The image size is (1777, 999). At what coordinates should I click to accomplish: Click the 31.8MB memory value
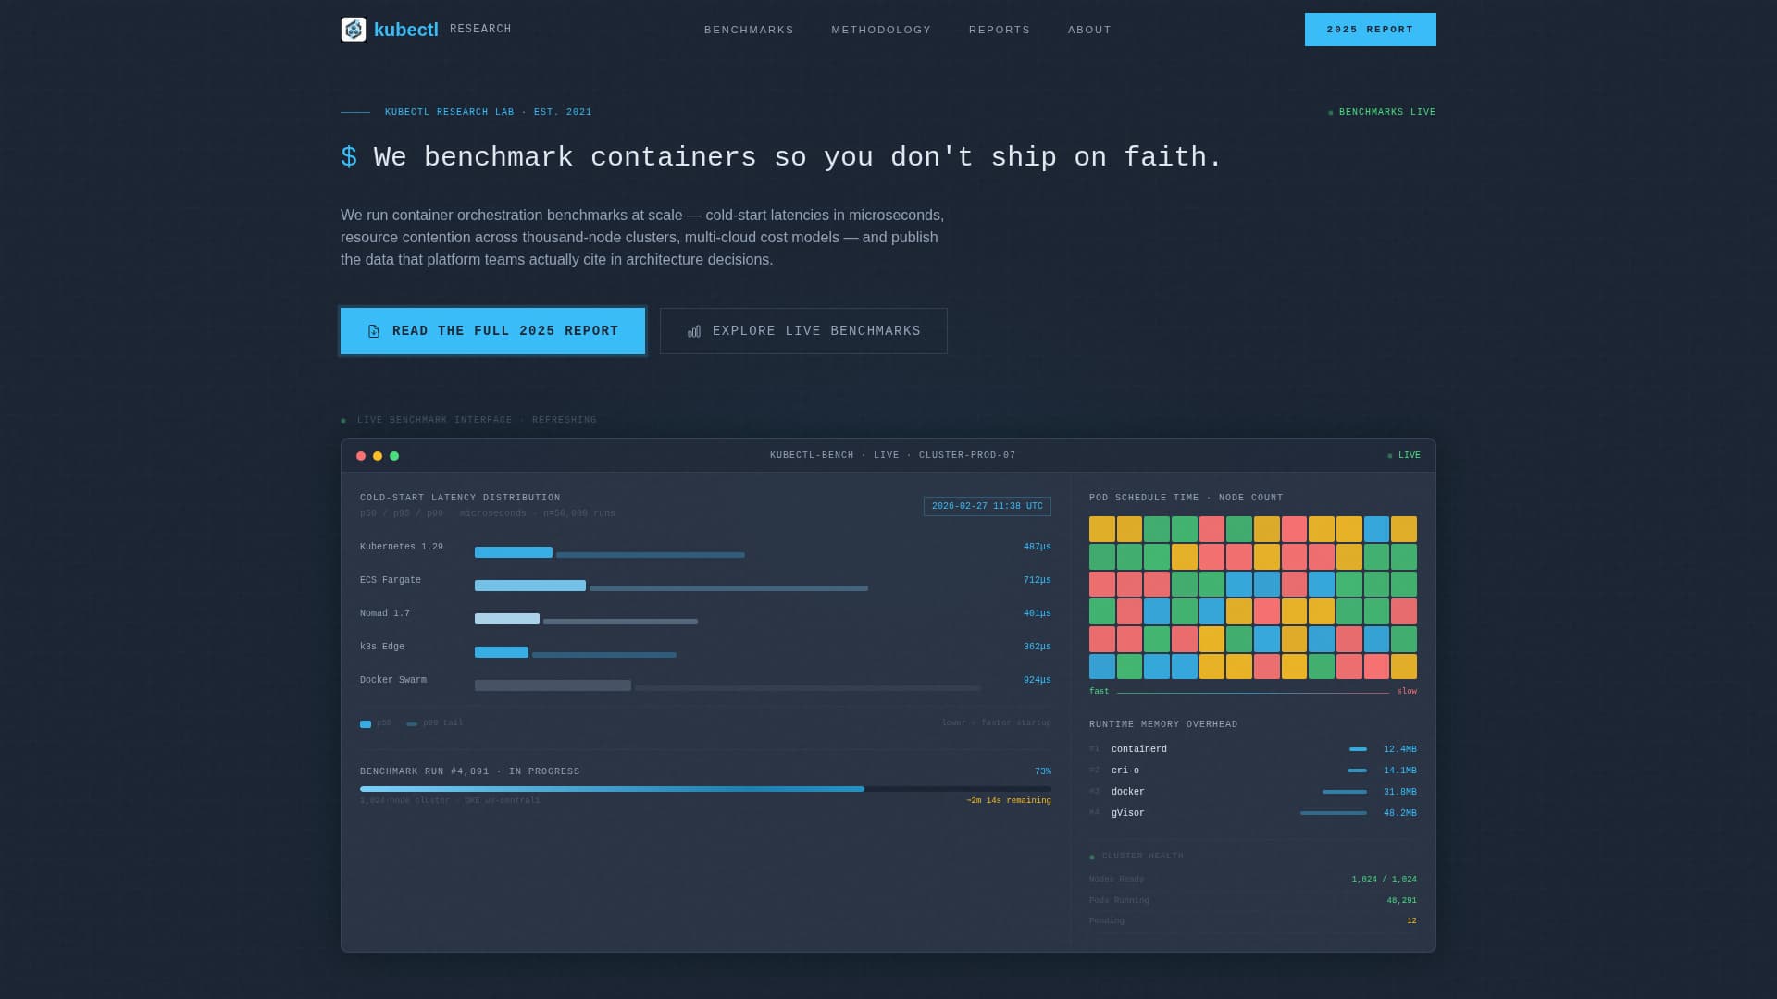coord(1400,792)
